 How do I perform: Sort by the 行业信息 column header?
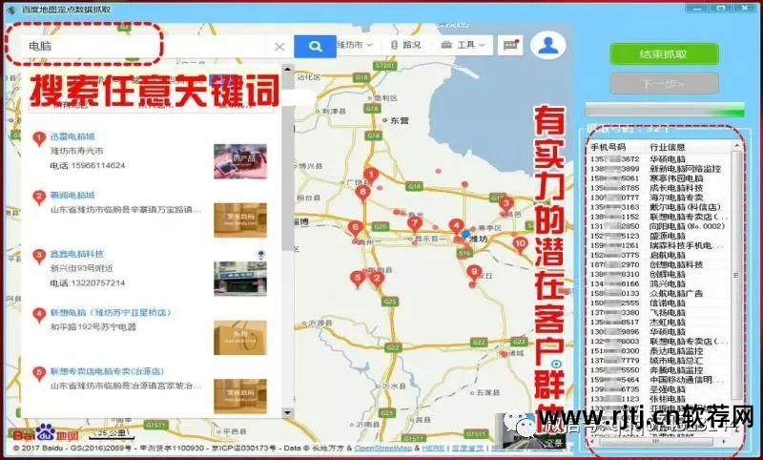click(x=667, y=147)
